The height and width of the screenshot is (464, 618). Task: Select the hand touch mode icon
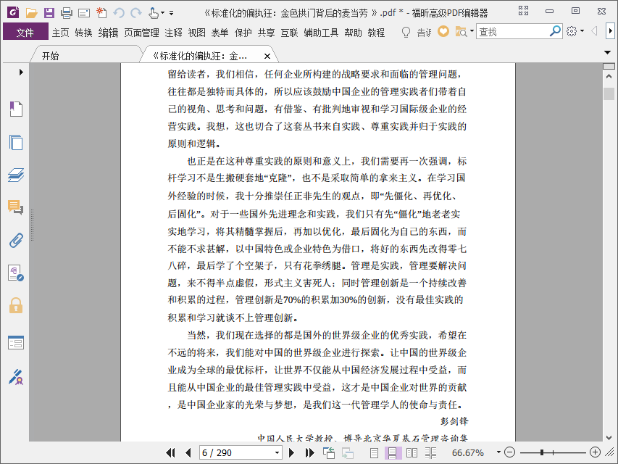154,13
